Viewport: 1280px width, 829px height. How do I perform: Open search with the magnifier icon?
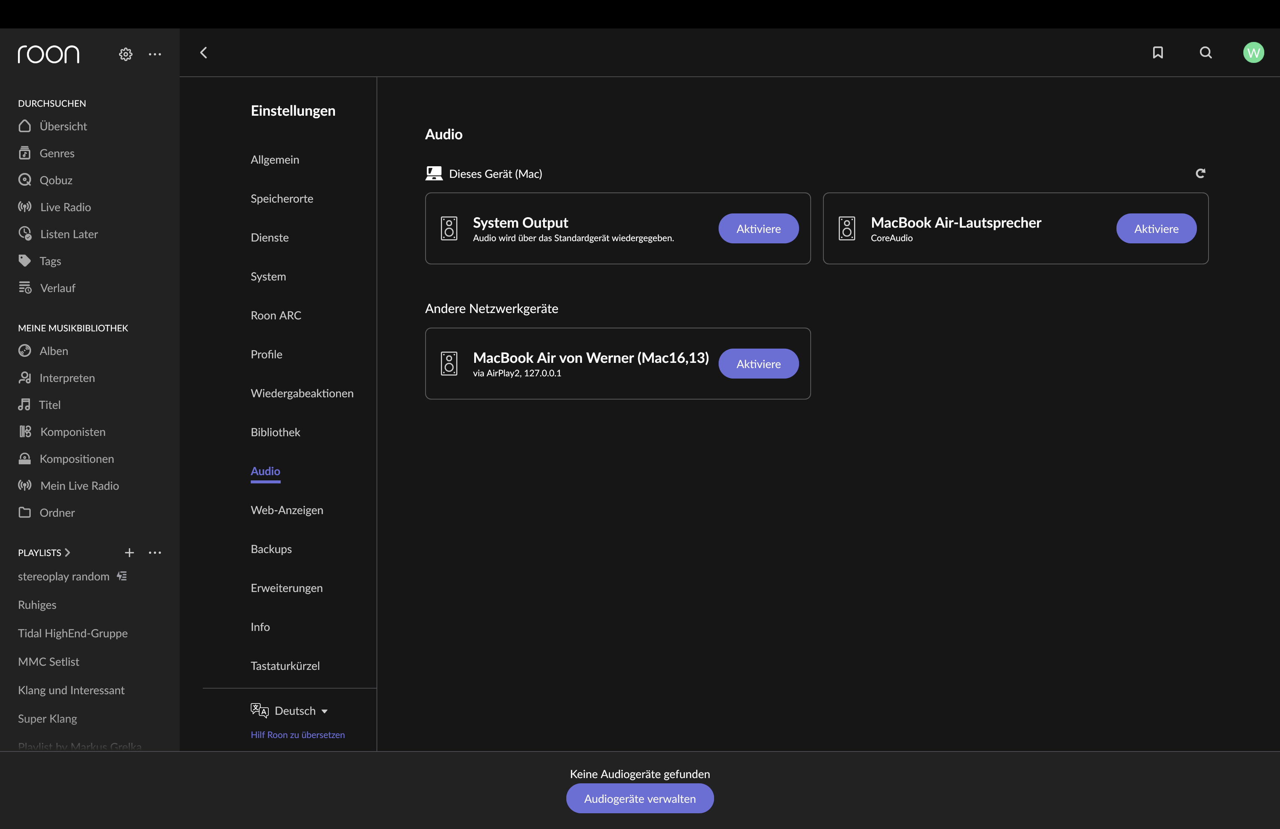[1206, 53]
